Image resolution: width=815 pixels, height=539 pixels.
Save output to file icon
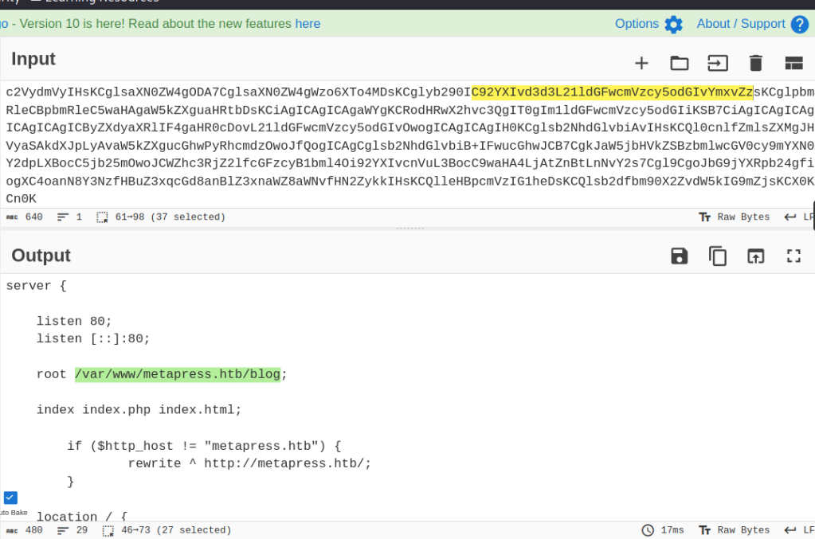[x=680, y=256]
